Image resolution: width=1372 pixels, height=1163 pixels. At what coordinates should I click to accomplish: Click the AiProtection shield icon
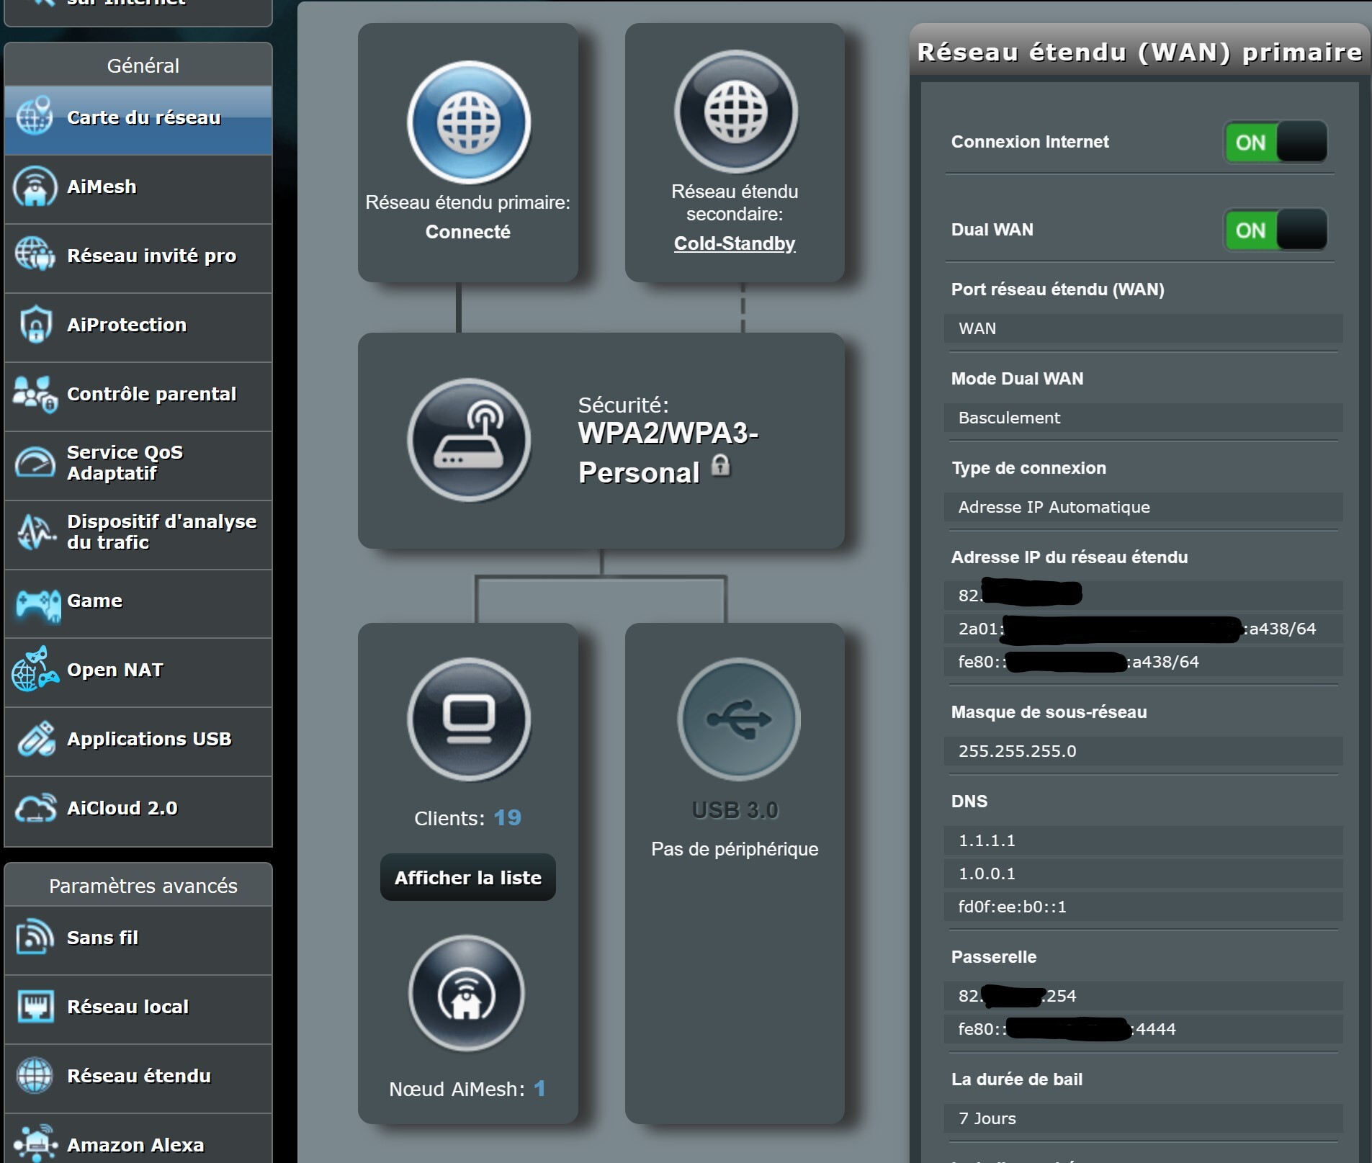(x=35, y=325)
